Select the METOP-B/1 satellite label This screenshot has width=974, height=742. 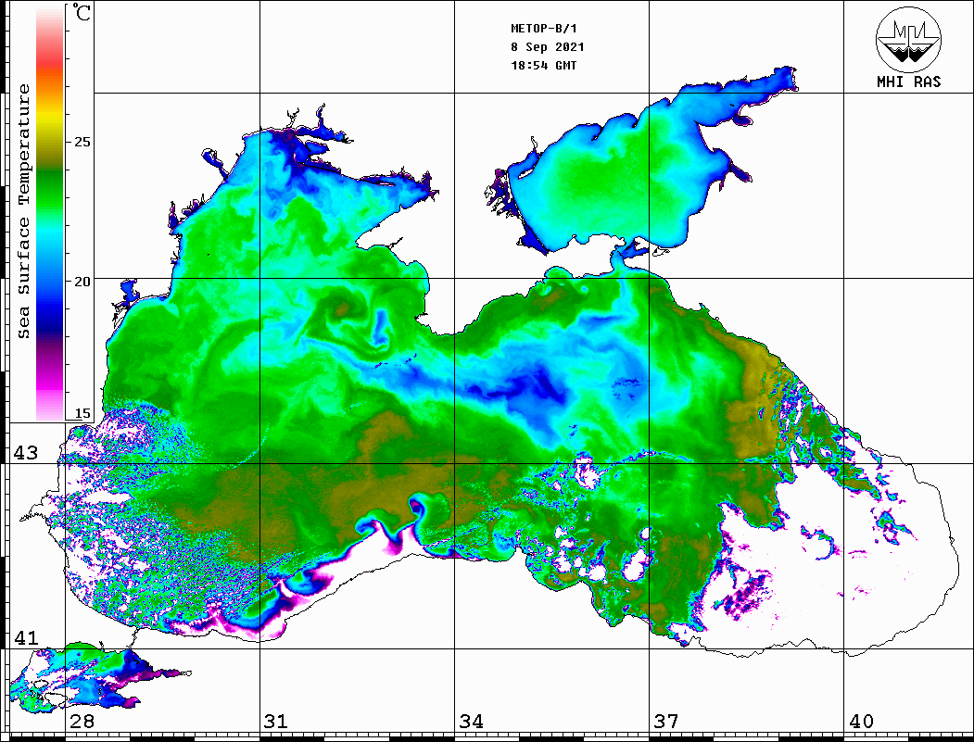coord(544,29)
